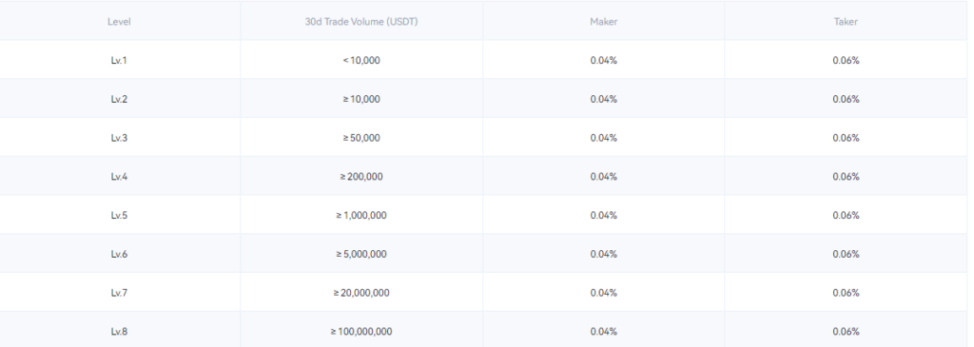Click the Lv.6 level cell
The image size is (974, 347).
119,254
